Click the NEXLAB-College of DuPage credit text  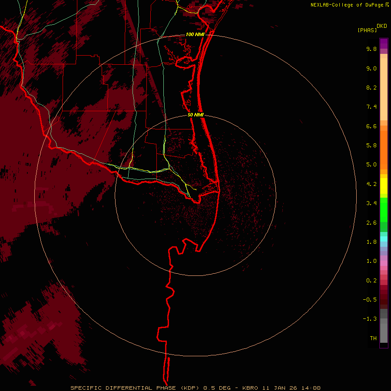click(349, 5)
